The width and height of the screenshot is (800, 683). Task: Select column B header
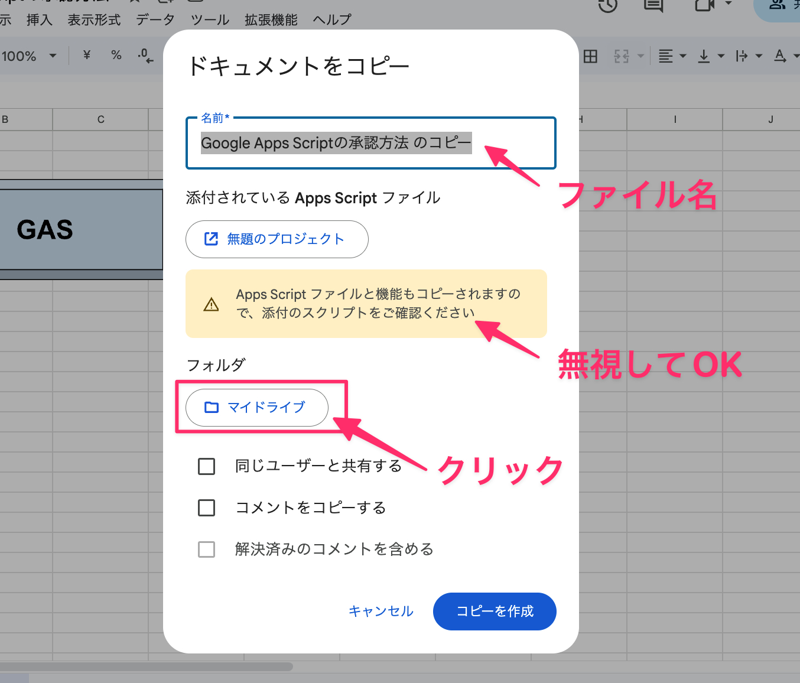[26, 119]
